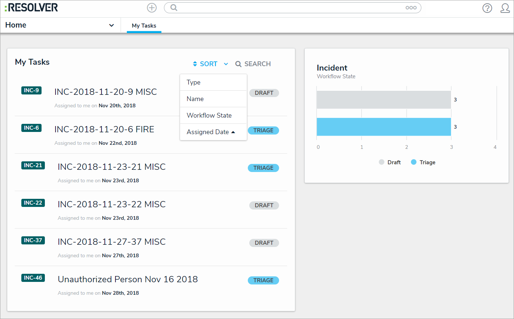The height and width of the screenshot is (319, 514).
Task: Open task Unauthorized Person Nov 16 2018
Action: (x=128, y=279)
